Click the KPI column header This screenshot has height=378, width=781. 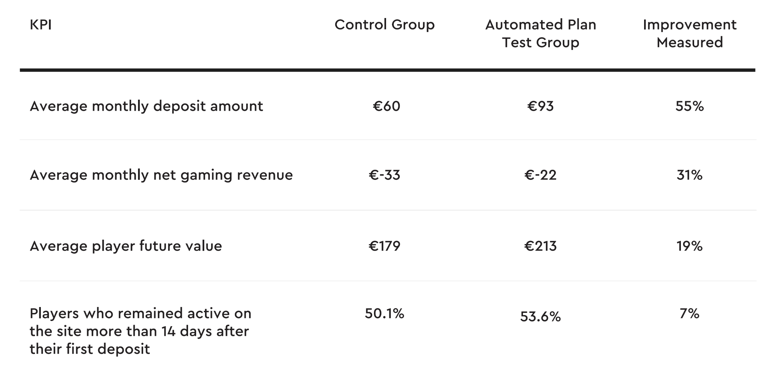tap(40, 25)
